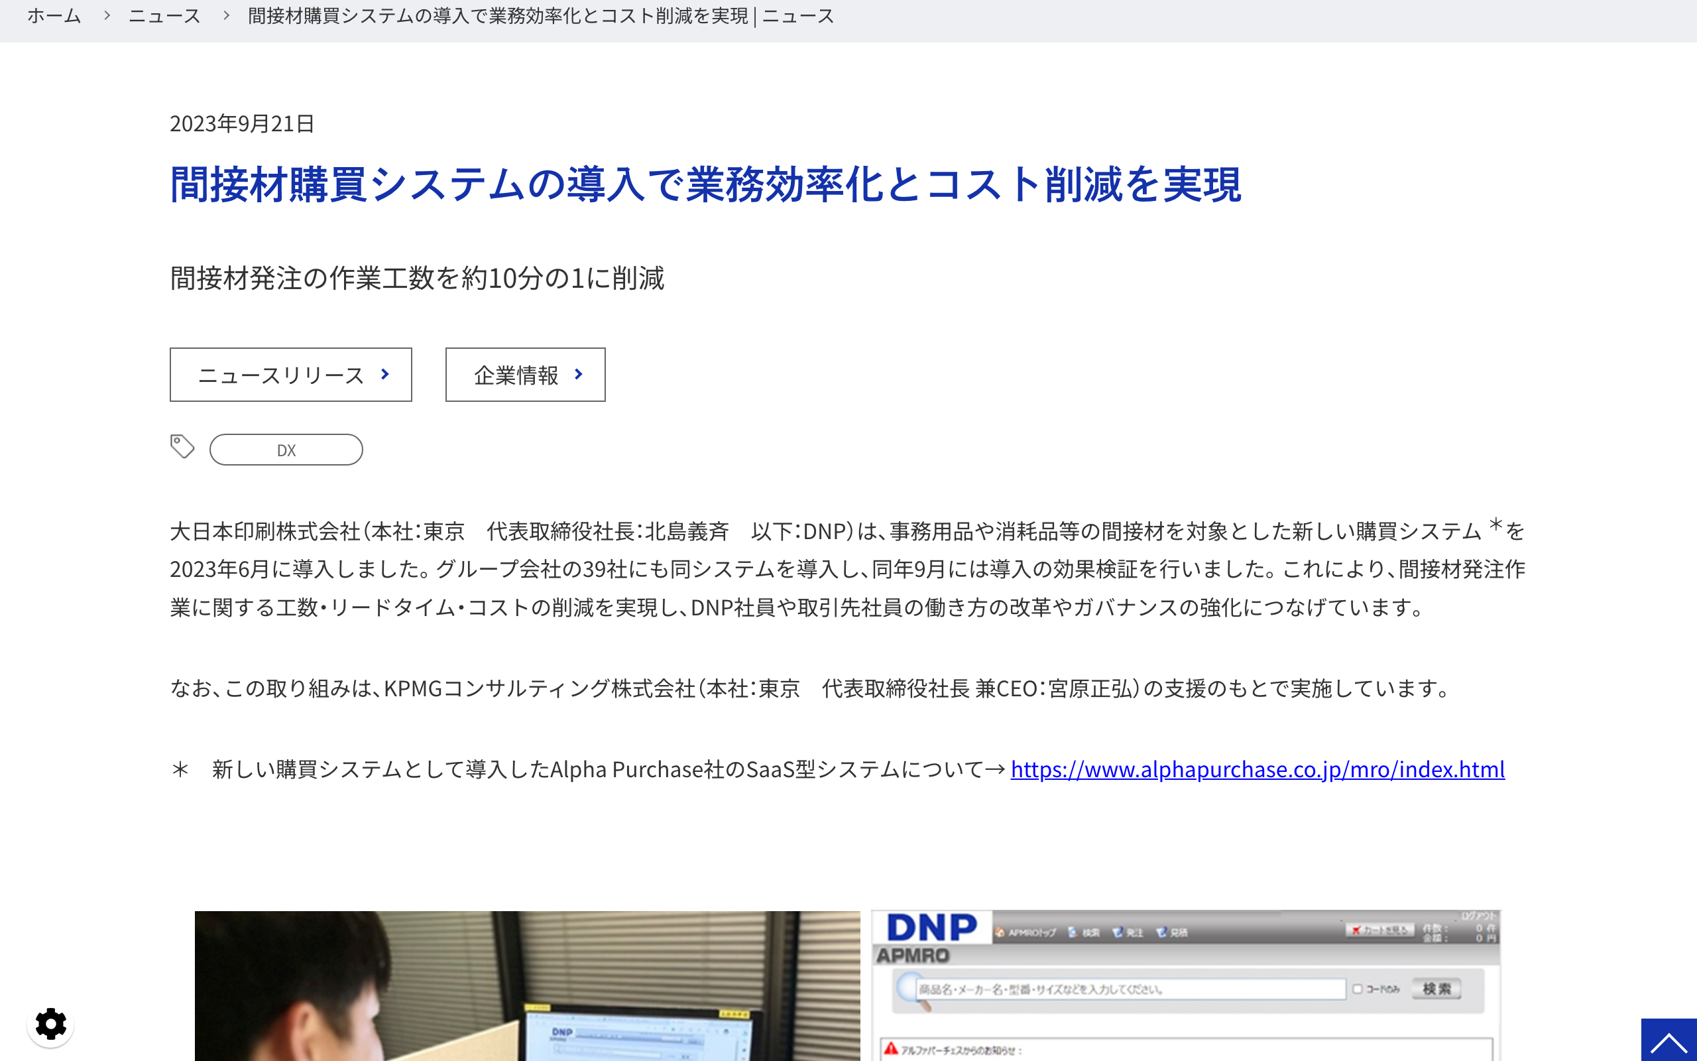Click the subtitle 間接材発注の作業工数を約10分の1に削減
This screenshot has width=1697, height=1061.
(417, 278)
